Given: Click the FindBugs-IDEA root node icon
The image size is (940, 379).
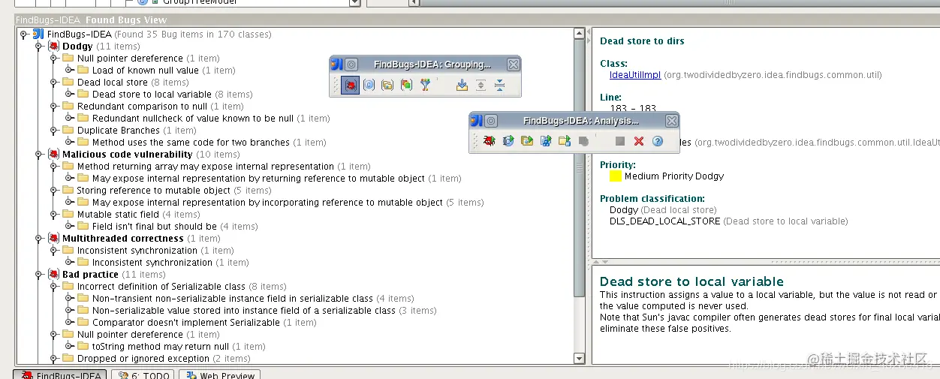Looking at the screenshot, I should click(x=38, y=35).
